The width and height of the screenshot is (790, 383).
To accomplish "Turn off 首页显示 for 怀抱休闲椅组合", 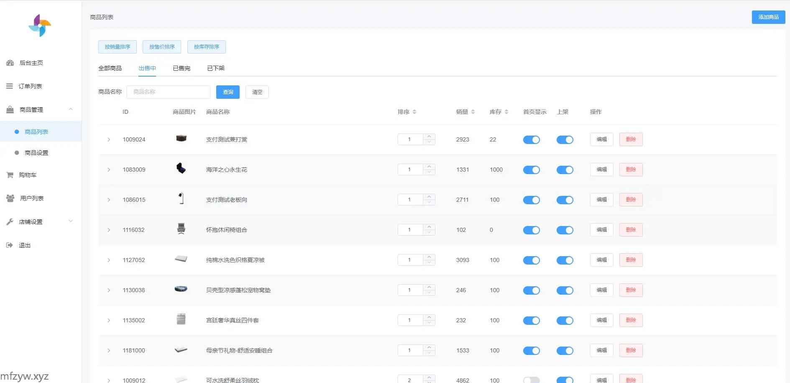I will pyautogui.click(x=531, y=230).
